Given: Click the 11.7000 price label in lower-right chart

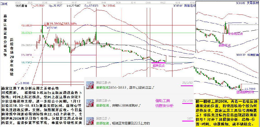Looking at the screenshot, I should [x=249, y=88].
